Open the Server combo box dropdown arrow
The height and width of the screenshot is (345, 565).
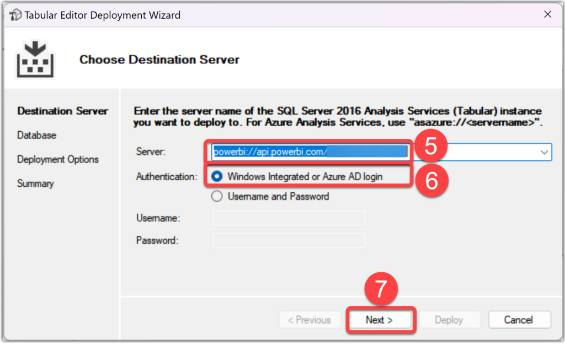pyautogui.click(x=544, y=152)
